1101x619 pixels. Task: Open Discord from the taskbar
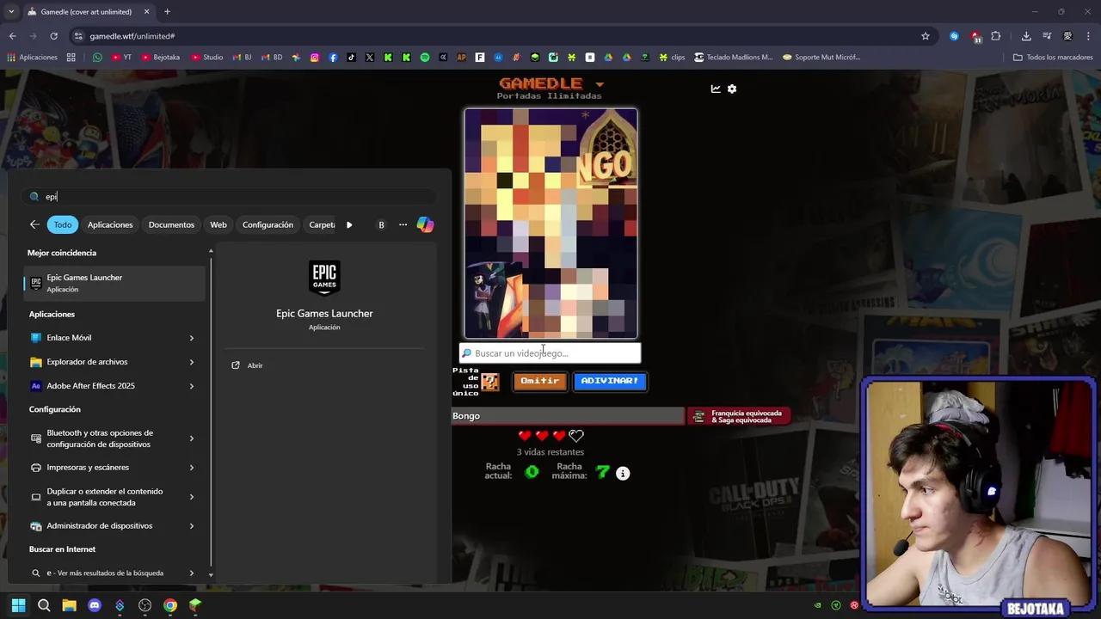95,605
